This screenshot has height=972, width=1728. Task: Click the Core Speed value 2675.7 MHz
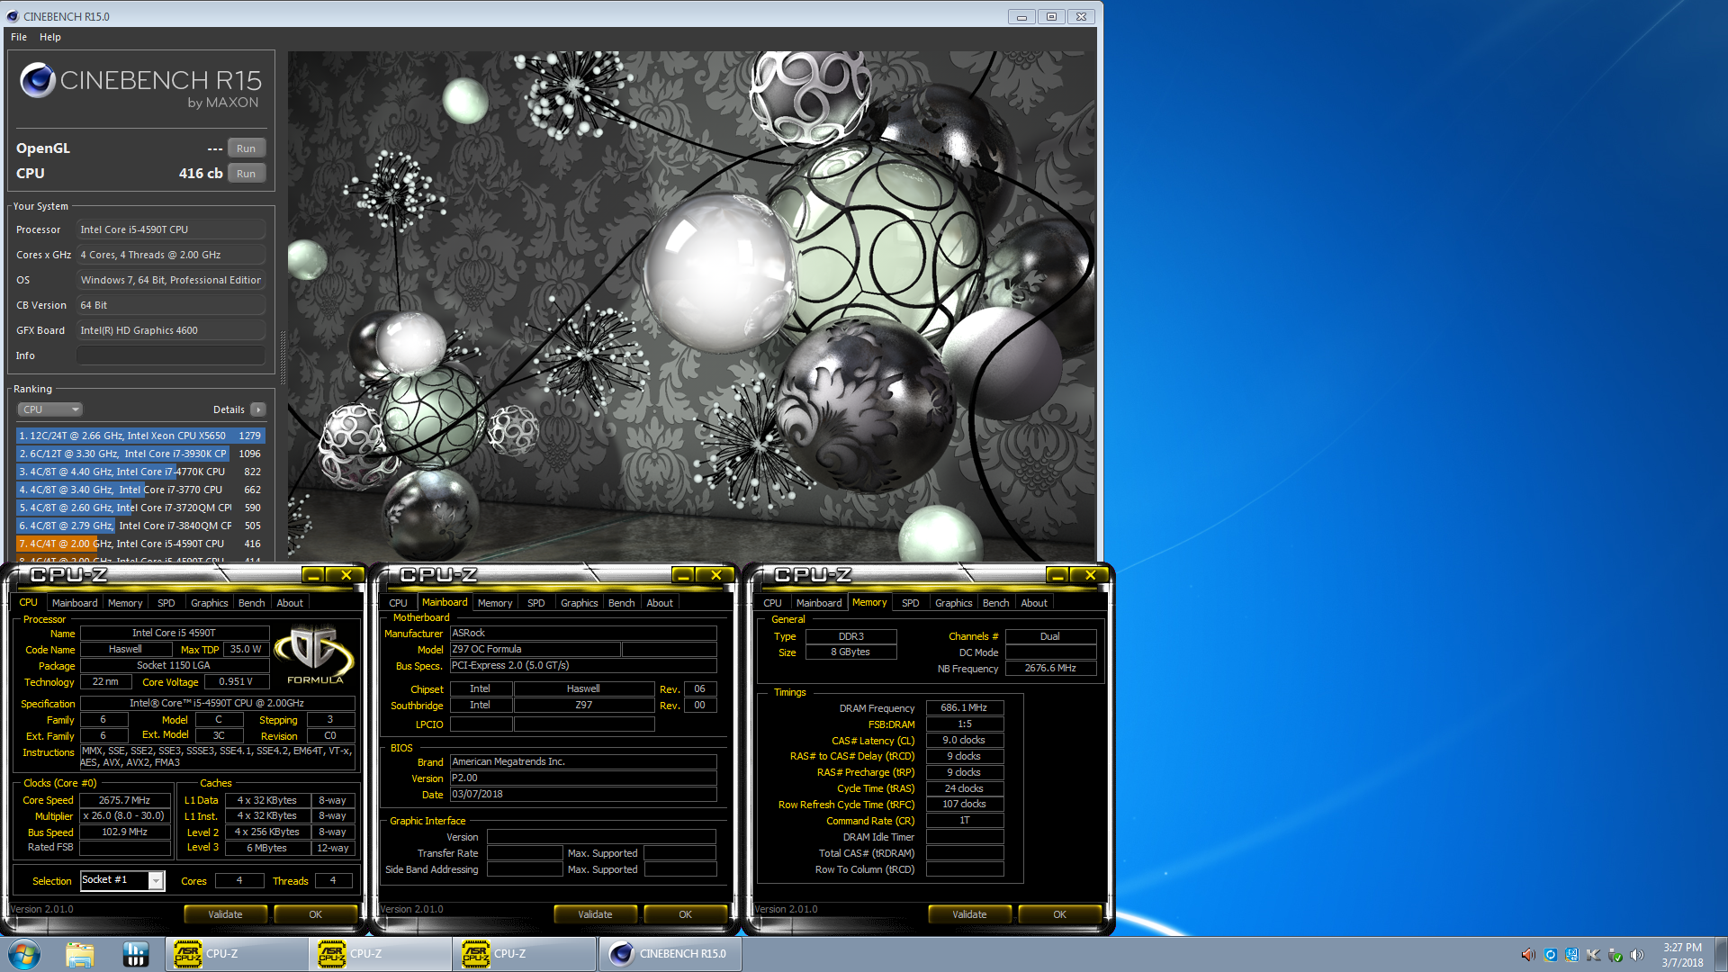pos(125,800)
